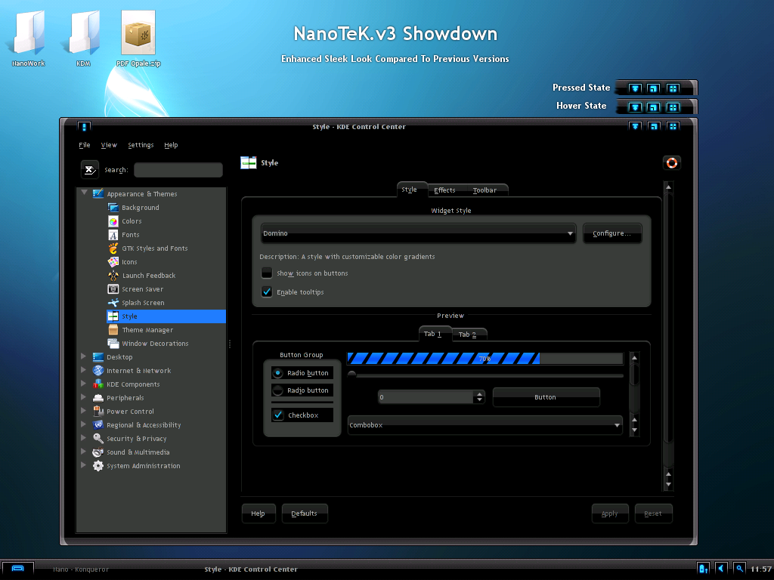Screen dimensions: 774x580
Task: Open the window menu icon in title bar
Action: pos(84,127)
